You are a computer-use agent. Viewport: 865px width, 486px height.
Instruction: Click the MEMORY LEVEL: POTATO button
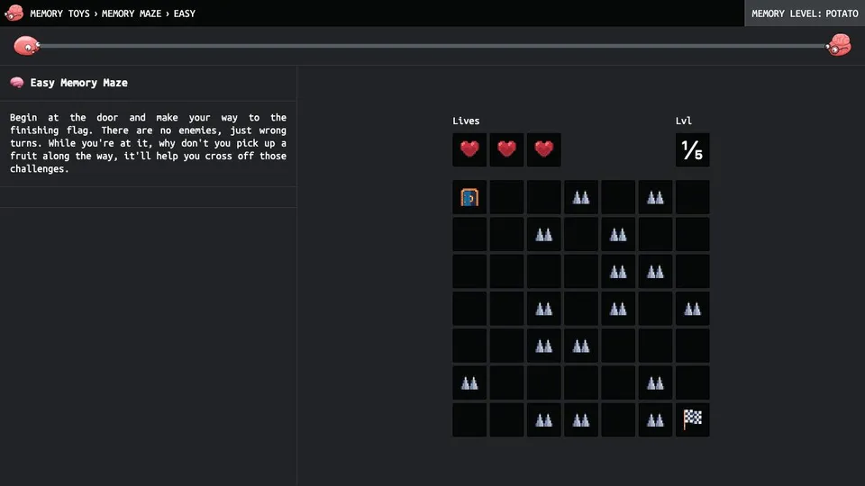(805, 13)
